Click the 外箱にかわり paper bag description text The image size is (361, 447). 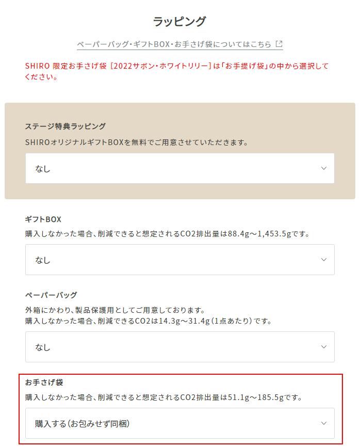[115, 310]
